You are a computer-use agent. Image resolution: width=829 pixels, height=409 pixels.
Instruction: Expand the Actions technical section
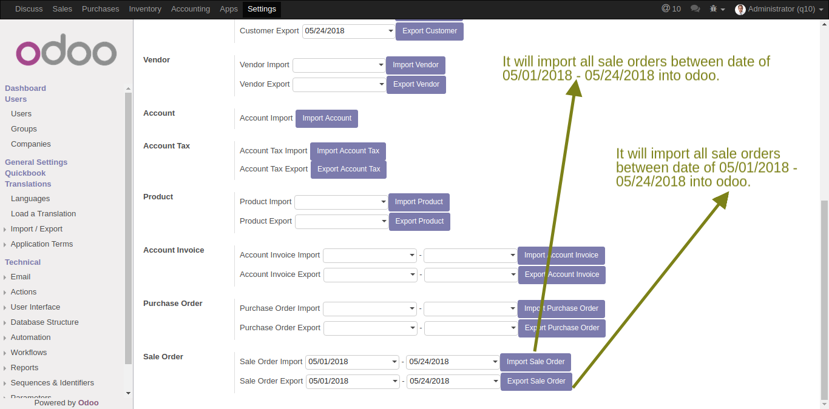(24, 292)
